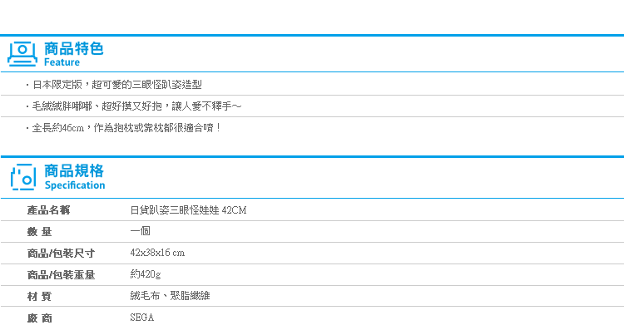Click the 毛絨絨胖嘟嘟 feature bullet line
The width and height of the screenshot is (624, 330).
[134, 106]
